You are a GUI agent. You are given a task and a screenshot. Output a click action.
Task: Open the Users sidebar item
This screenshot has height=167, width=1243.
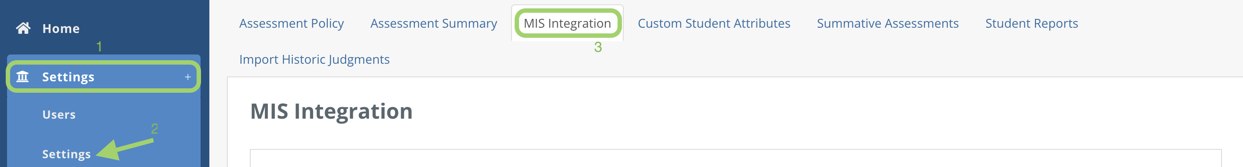pos(59,115)
